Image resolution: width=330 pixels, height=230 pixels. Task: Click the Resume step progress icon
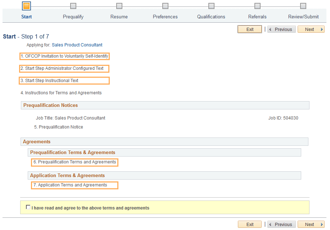tap(119, 6)
